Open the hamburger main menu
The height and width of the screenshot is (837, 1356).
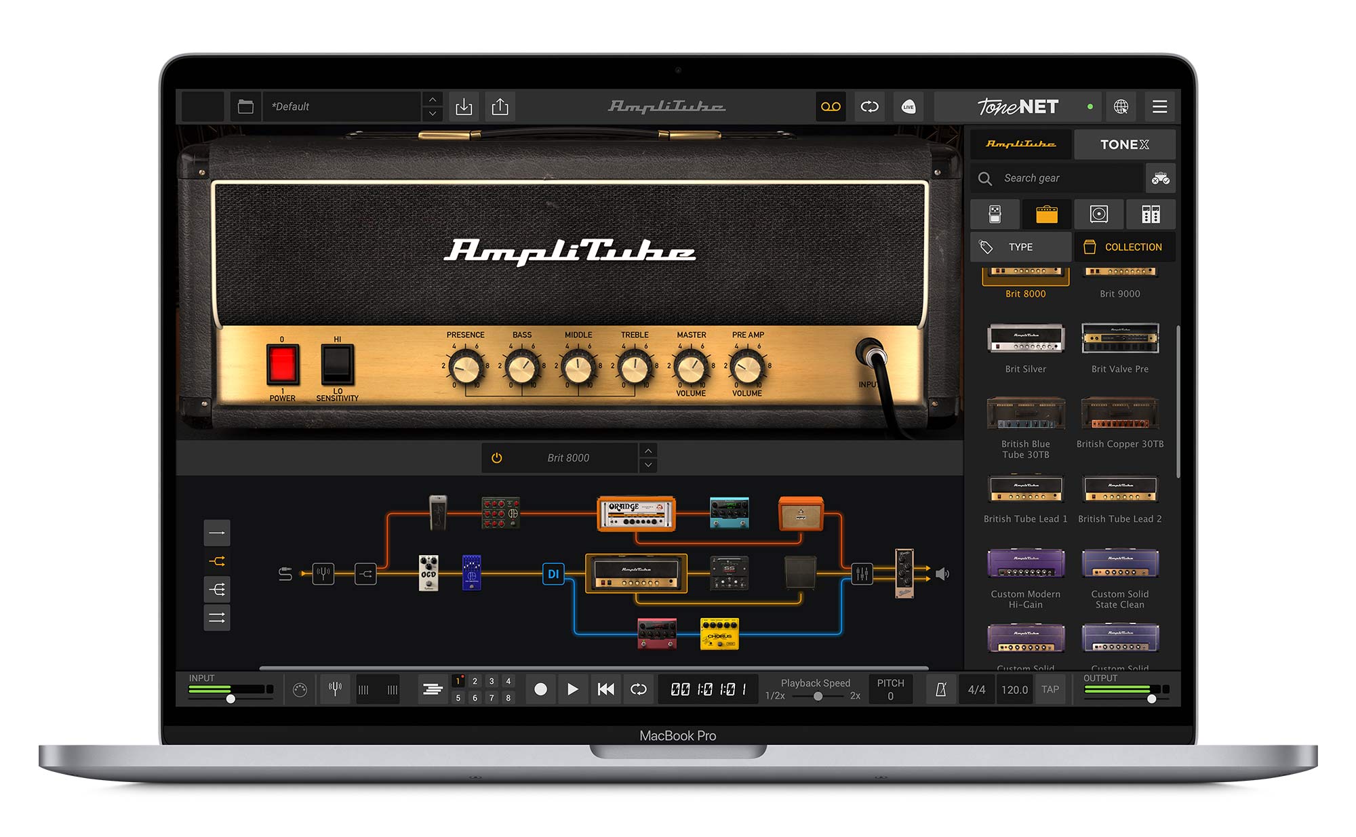coord(1159,106)
